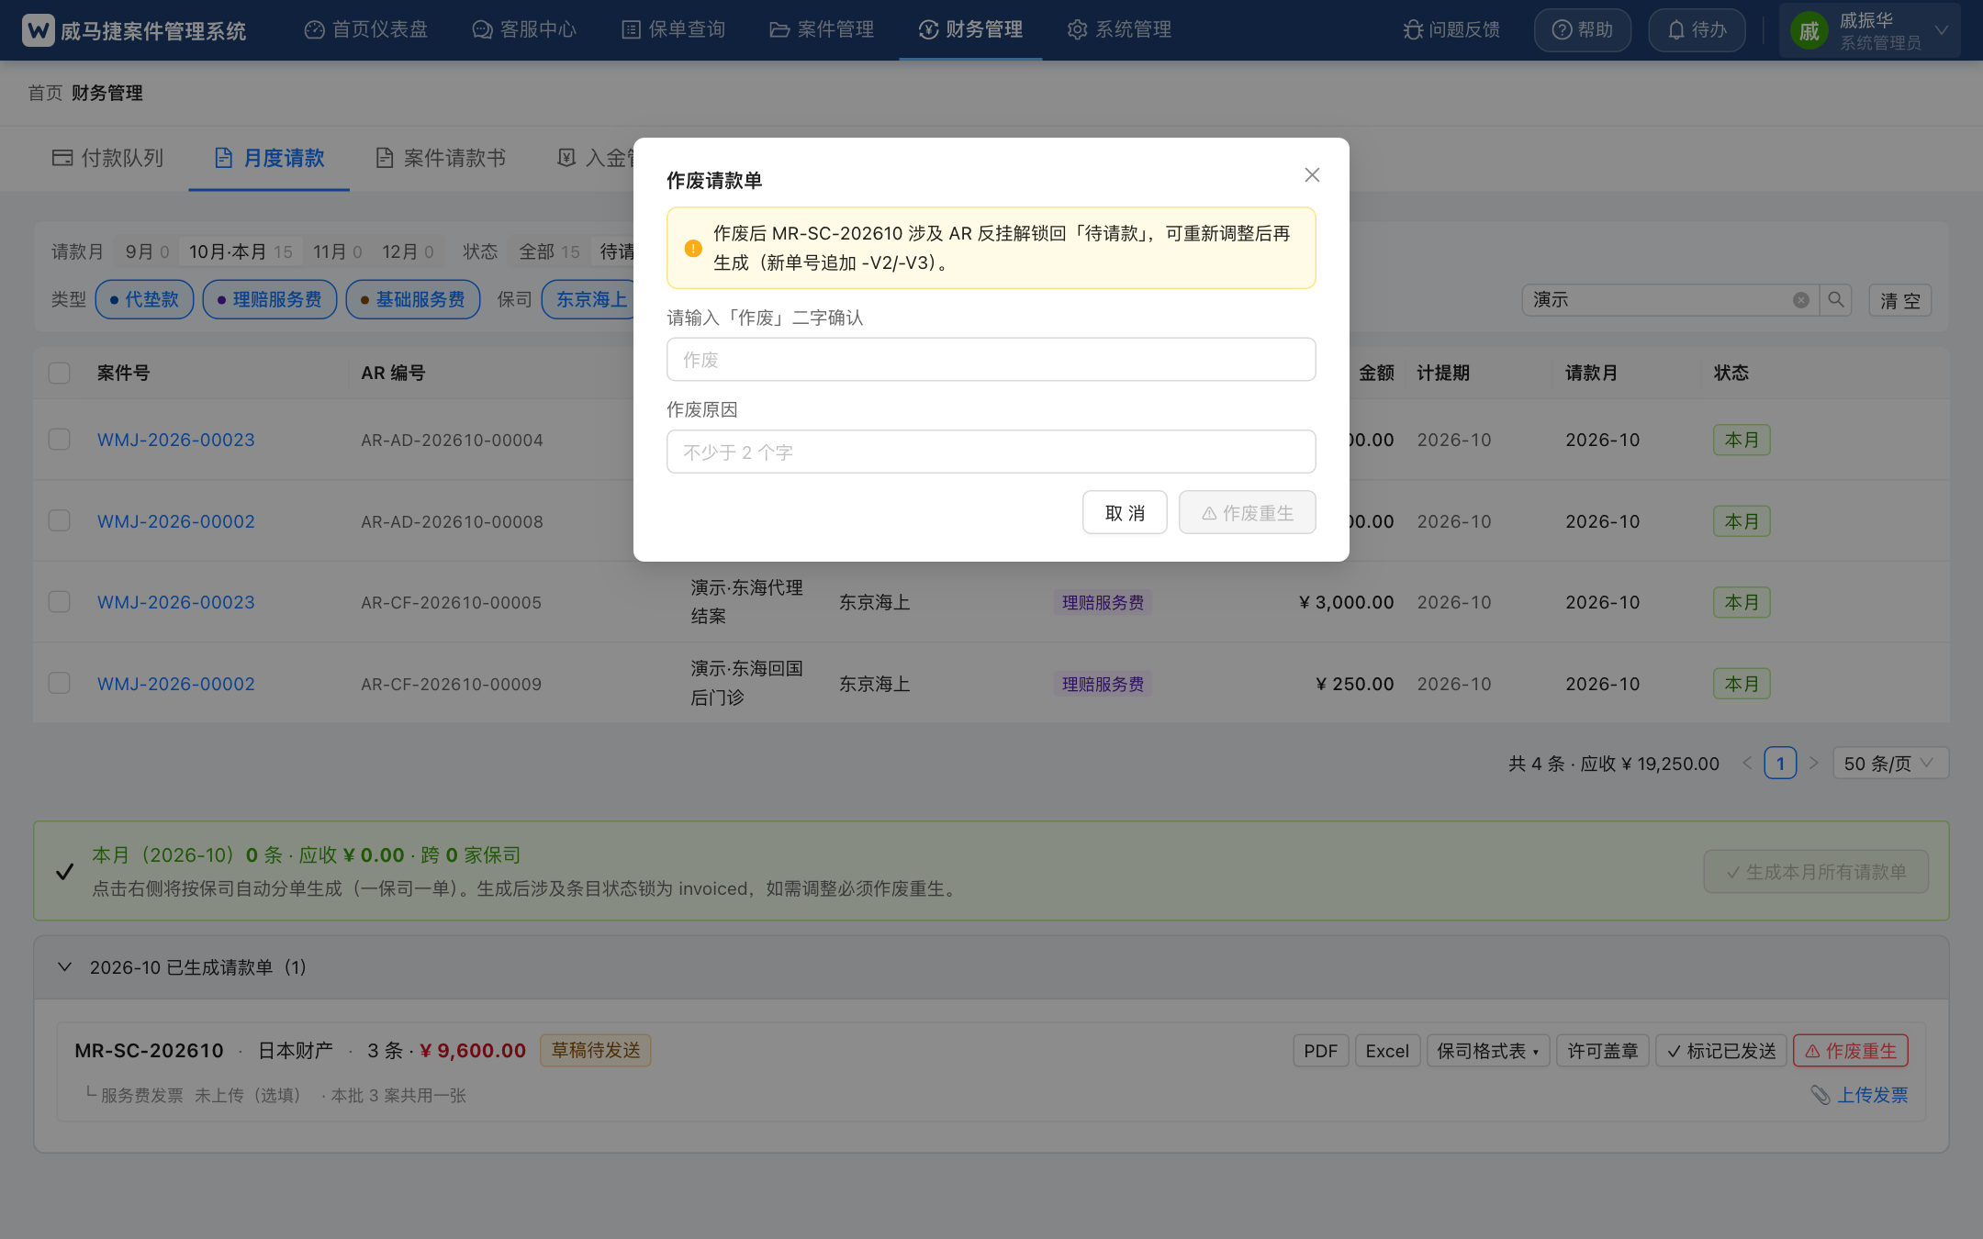Click the 问题反馈 bug icon

coord(1413,30)
